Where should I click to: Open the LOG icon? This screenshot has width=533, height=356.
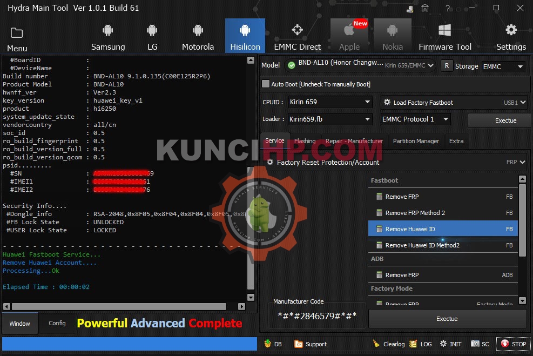point(413,344)
